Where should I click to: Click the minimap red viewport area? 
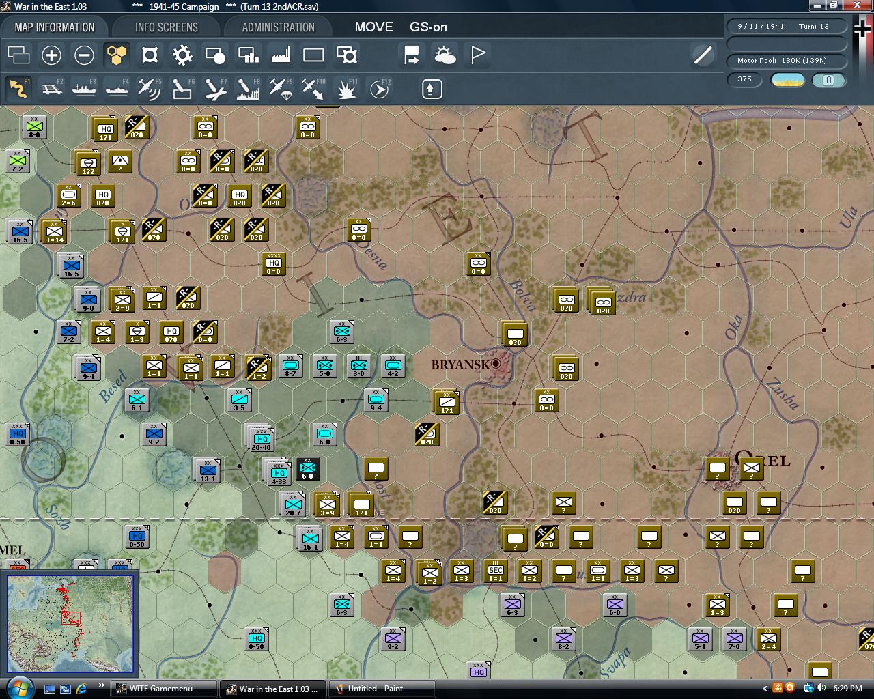click(71, 618)
